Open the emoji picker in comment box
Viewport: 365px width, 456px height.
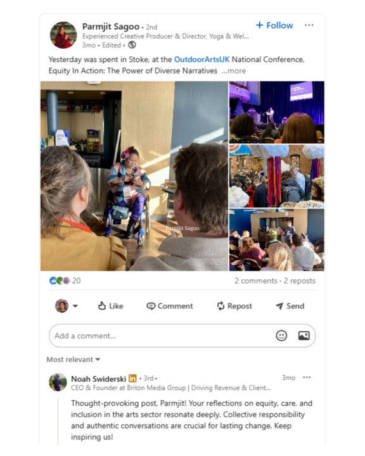(x=281, y=336)
